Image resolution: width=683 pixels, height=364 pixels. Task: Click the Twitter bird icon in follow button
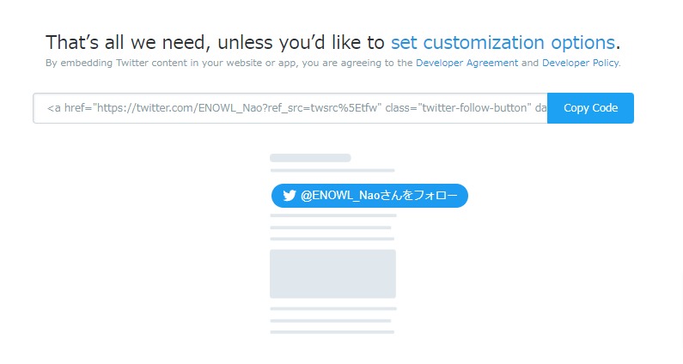click(x=290, y=196)
